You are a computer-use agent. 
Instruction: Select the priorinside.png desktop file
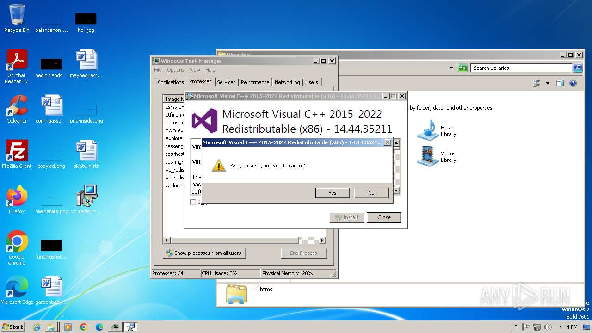[86, 112]
